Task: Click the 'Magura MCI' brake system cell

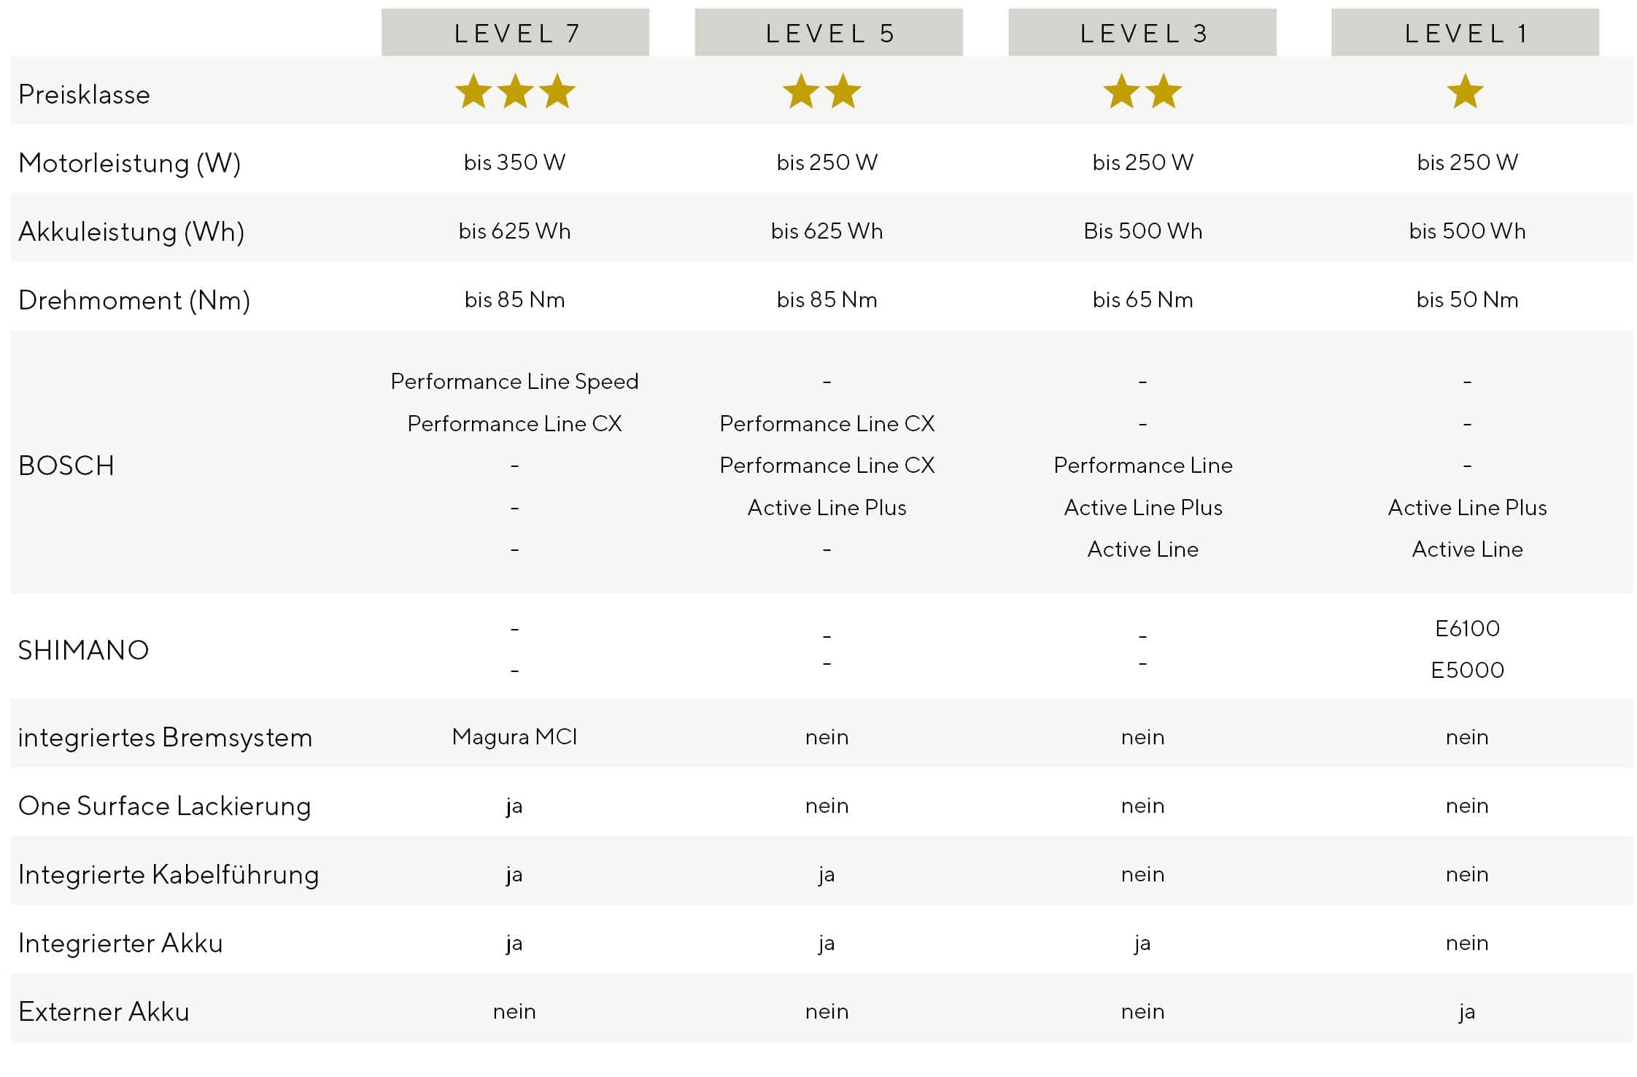Action: click(515, 737)
